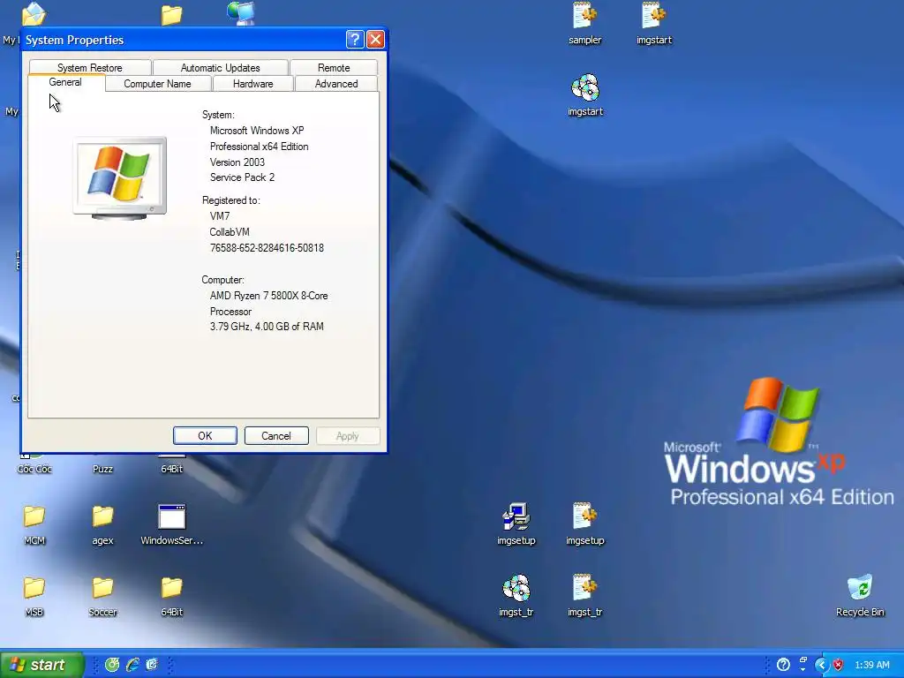This screenshot has height=678, width=904.
Task: Open the Remote tab
Action: tap(334, 67)
